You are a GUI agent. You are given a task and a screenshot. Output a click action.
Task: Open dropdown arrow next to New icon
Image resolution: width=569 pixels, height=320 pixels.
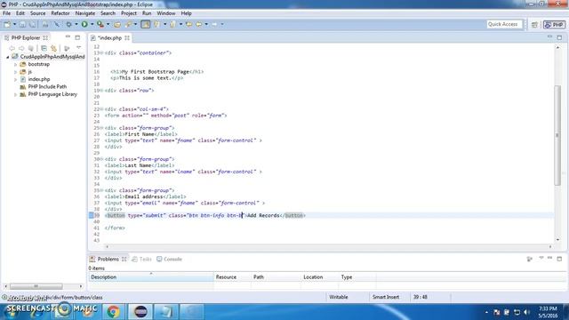coord(14,24)
